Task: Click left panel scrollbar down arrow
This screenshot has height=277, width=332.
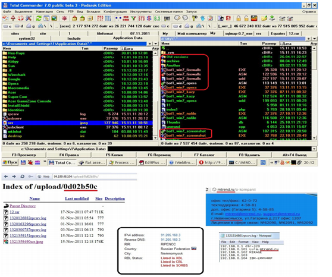Action: (x=155, y=138)
